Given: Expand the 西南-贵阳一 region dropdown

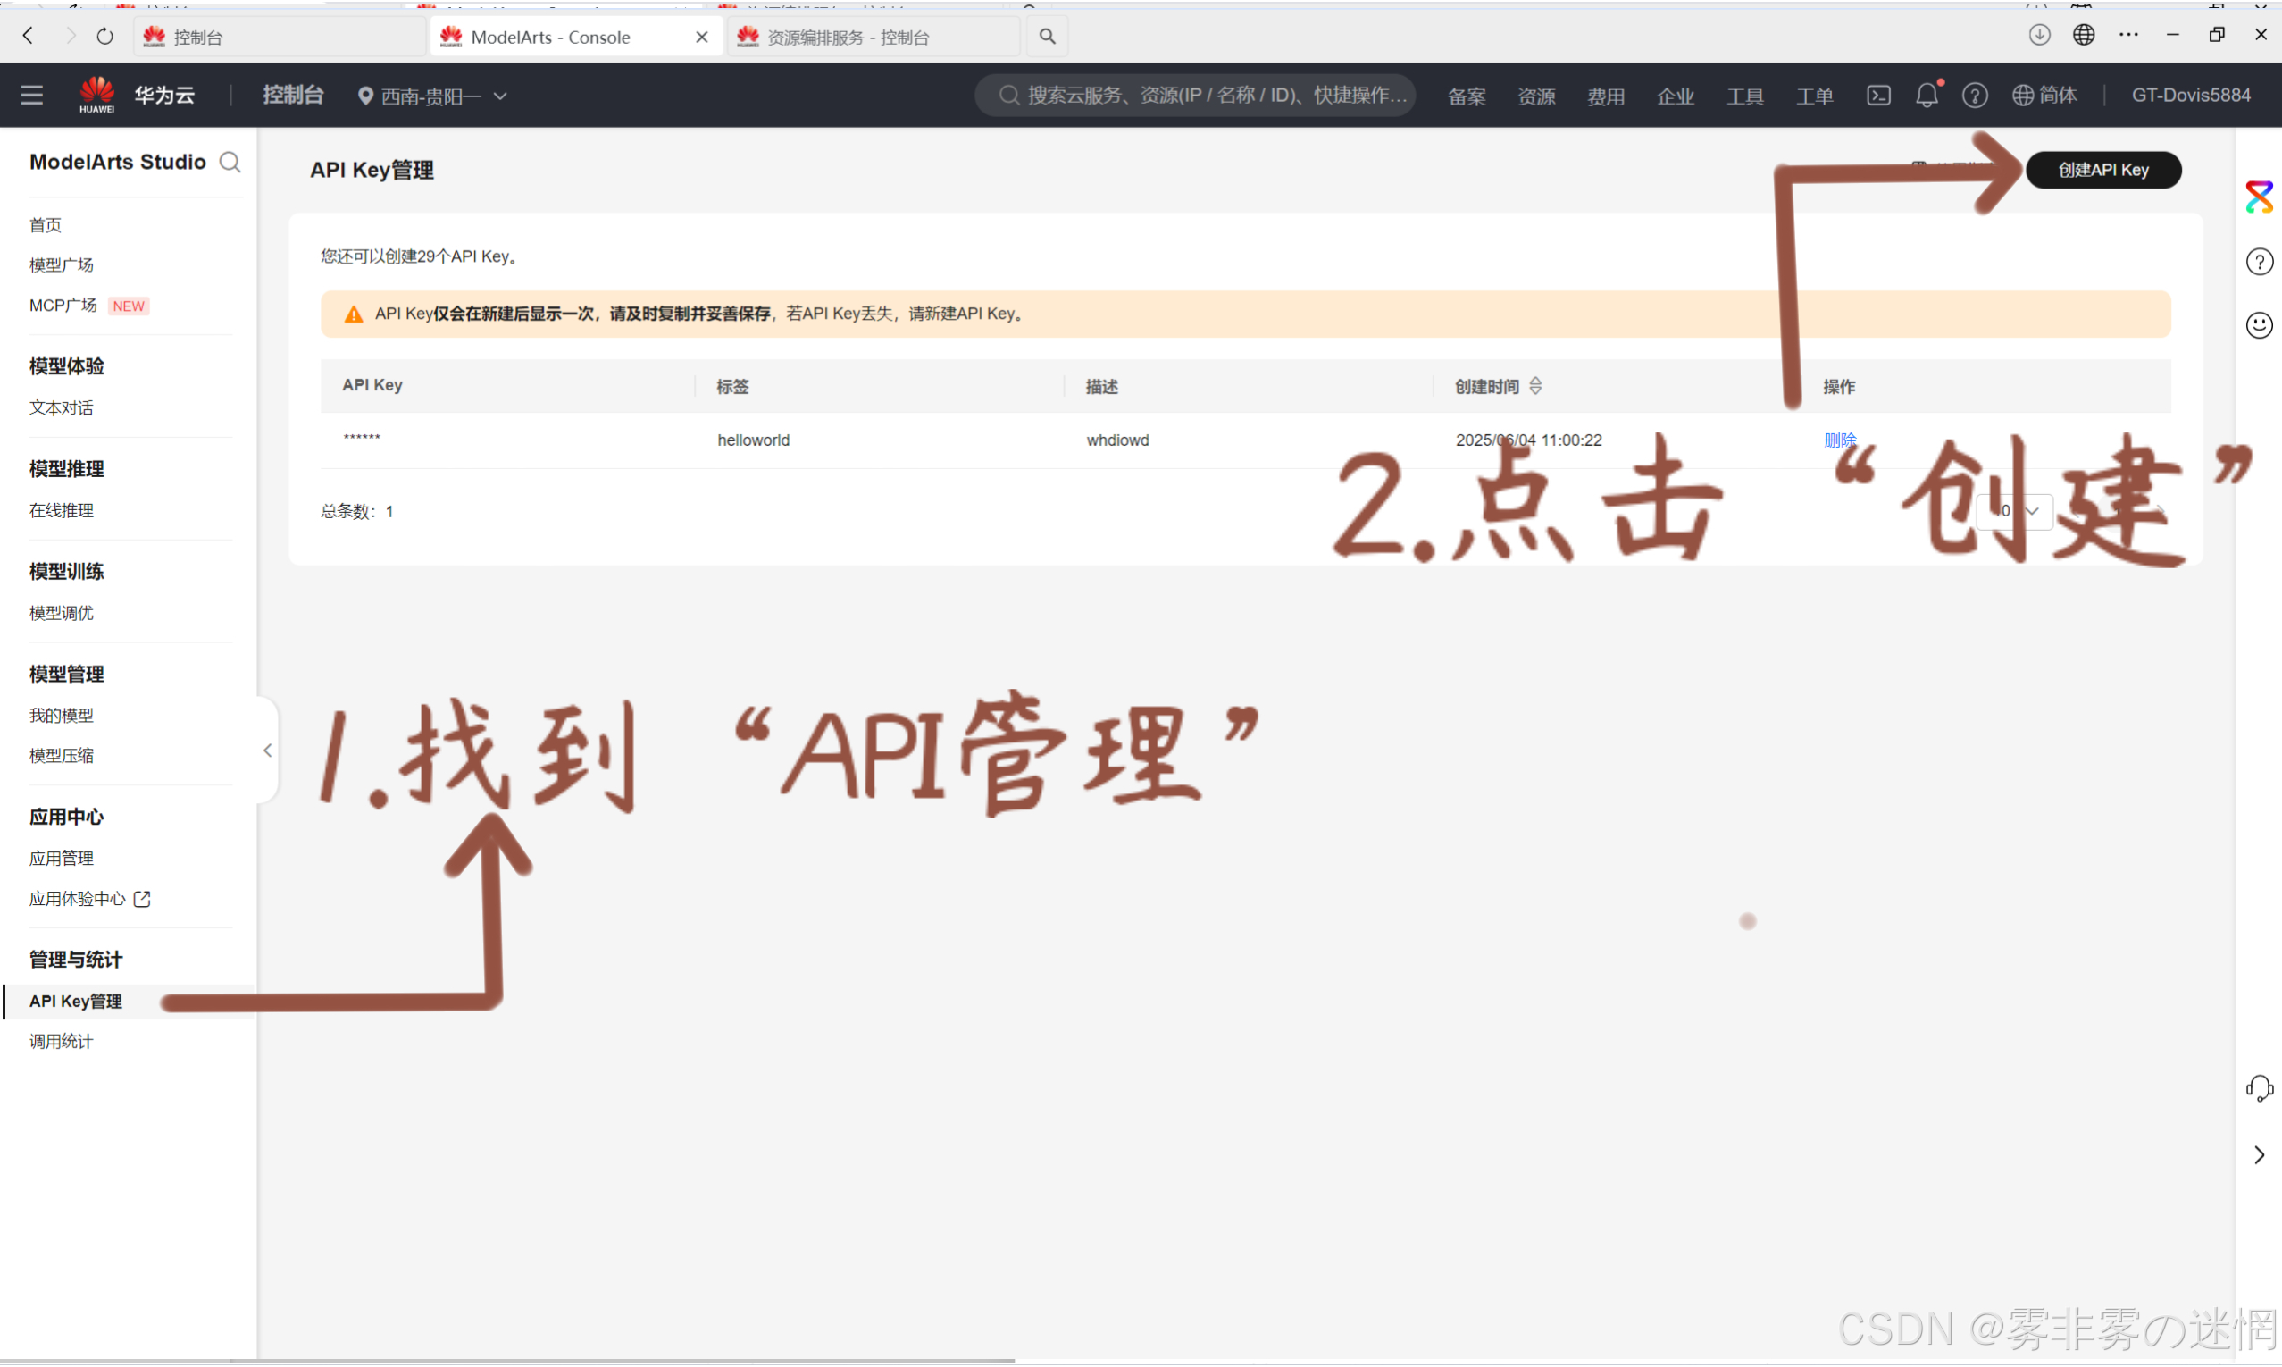Looking at the screenshot, I should pos(432,96).
